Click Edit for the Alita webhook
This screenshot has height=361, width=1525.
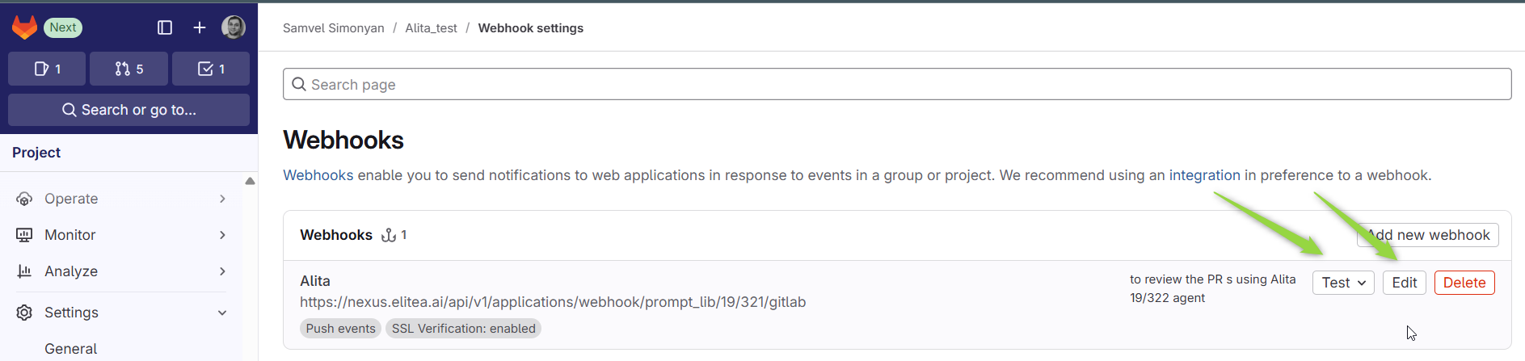(1404, 283)
